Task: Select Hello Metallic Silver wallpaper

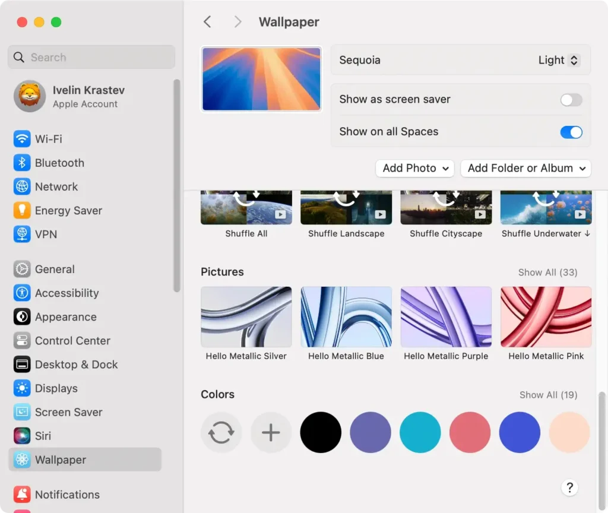Action: pyautogui.click(x=246, y=317)
